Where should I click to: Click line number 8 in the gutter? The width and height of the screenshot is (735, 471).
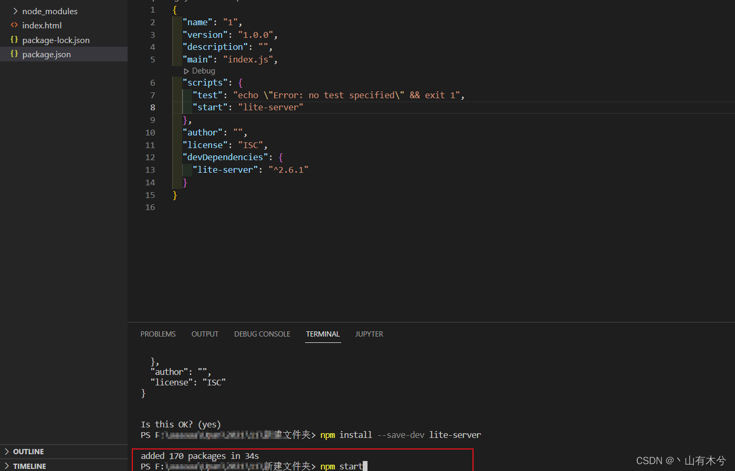tap(153, 108)
